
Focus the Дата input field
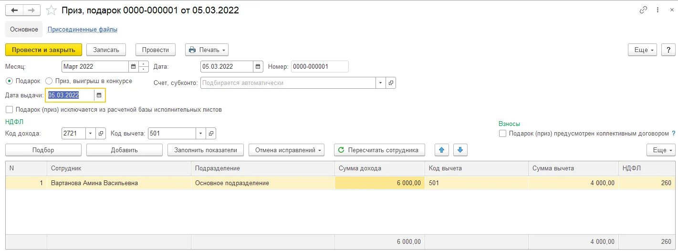coord(227,67)
